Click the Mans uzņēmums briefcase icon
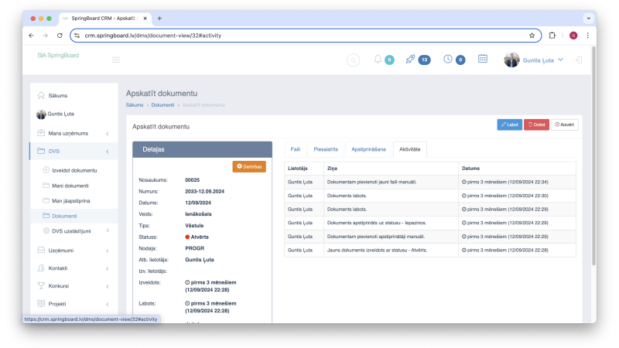The height and width of the screenshot is (348, 619). [41, 133]
